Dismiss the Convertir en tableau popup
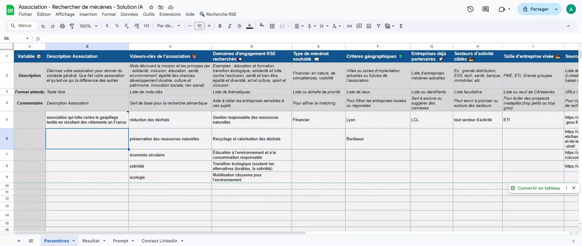This screenshot has height=246, width=582. (x=574, y=188)
